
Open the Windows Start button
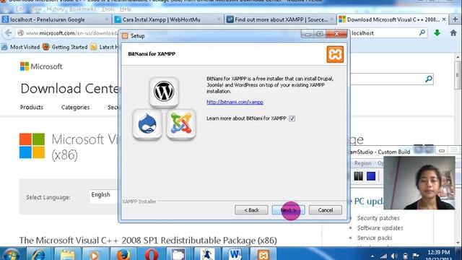point(12,254)
